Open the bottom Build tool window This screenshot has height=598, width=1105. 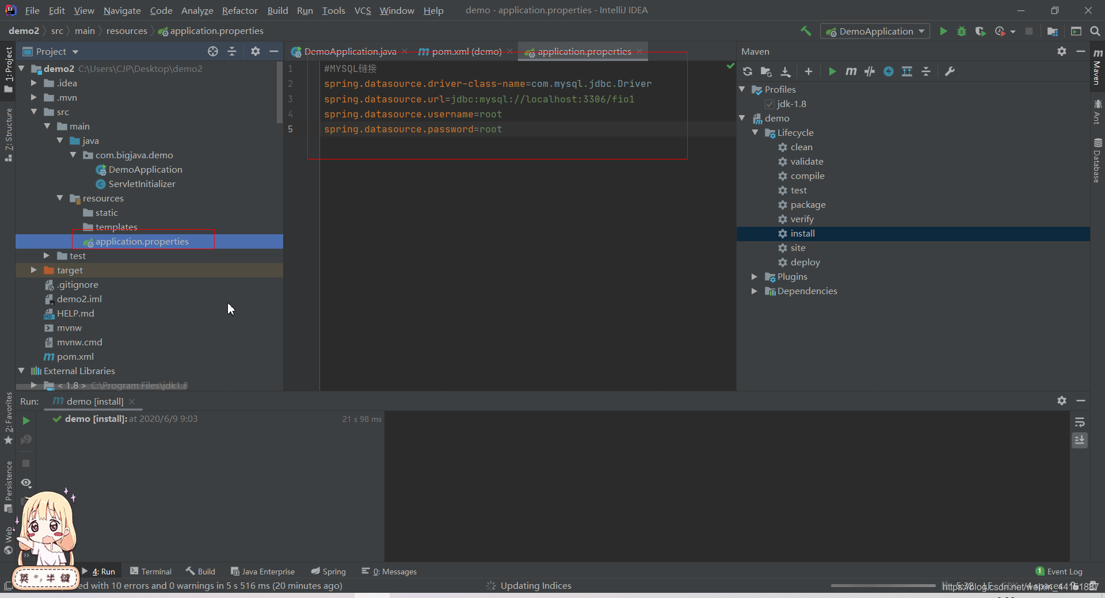click(x=200, y=571)
